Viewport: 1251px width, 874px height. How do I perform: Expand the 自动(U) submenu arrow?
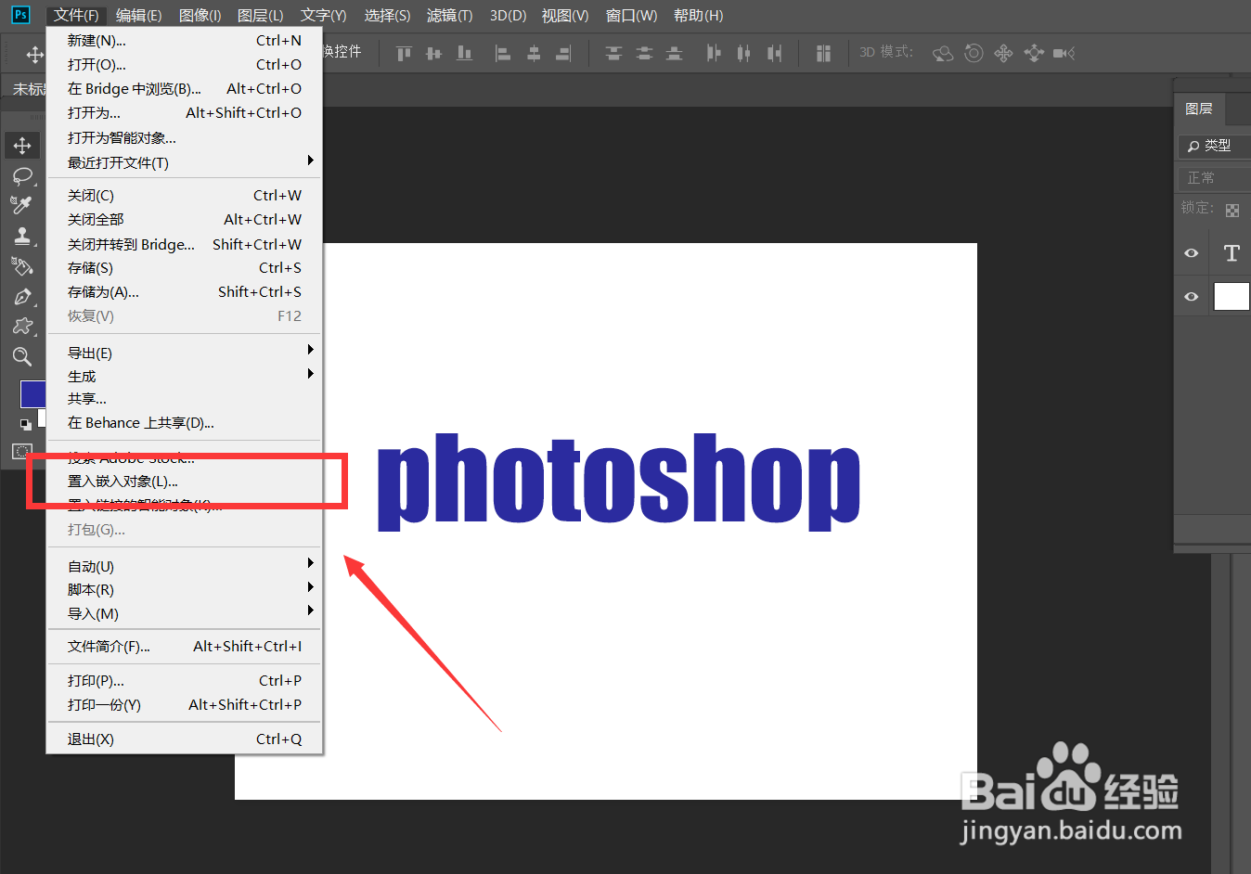[311, 563]
